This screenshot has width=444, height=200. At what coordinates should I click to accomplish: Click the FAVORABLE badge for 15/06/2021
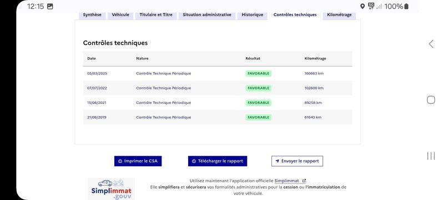(258, 103)
